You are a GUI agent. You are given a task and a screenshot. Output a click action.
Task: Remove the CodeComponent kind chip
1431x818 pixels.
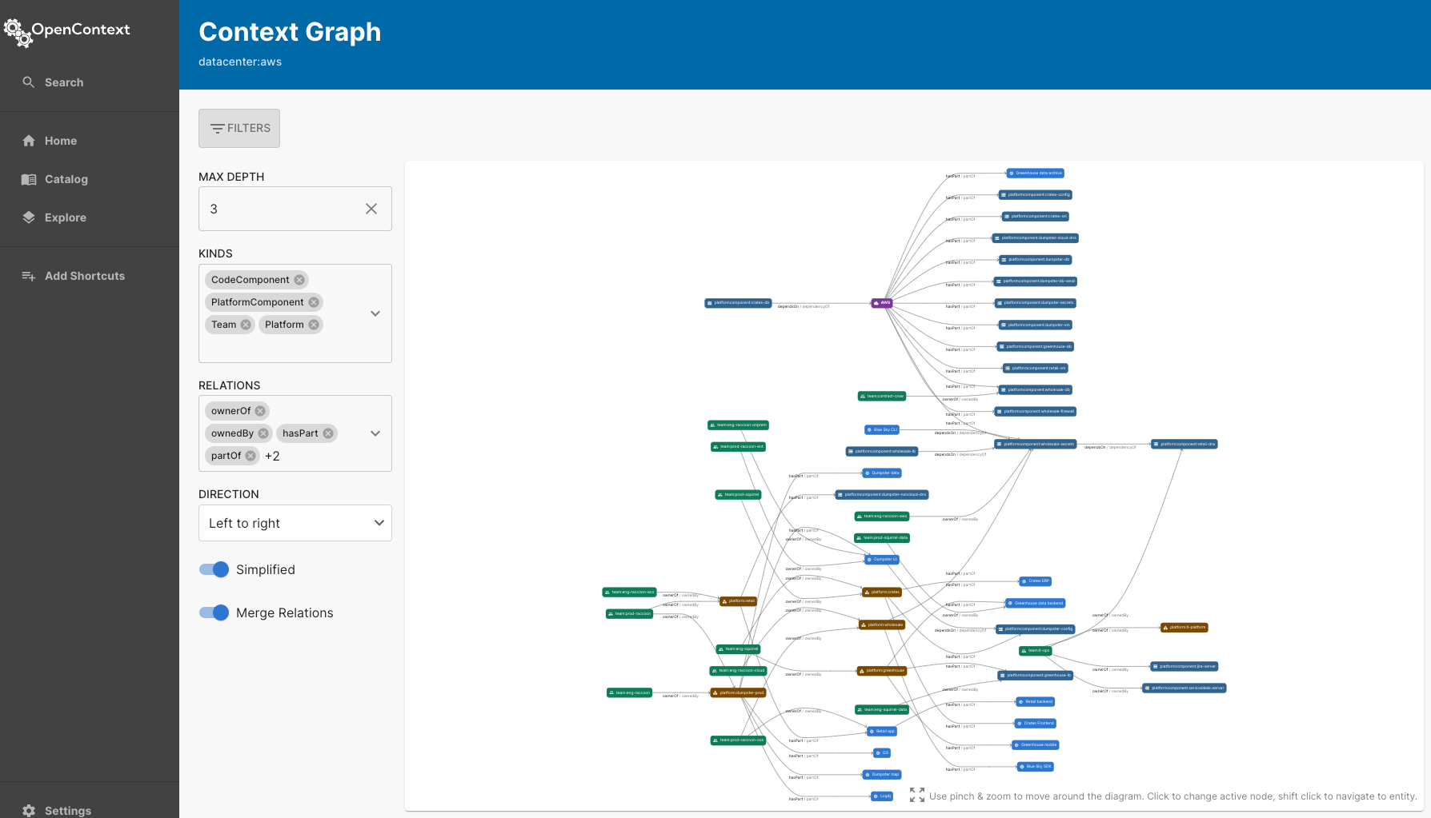point(299,280)
